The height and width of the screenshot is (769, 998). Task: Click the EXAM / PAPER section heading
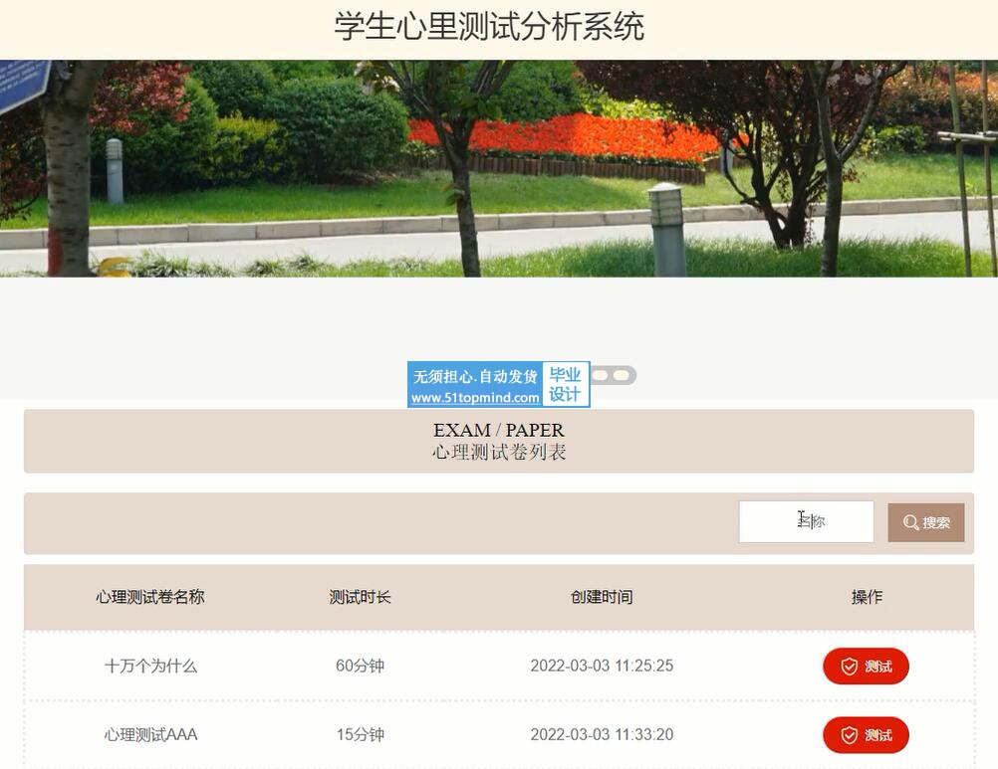[498, 430]
